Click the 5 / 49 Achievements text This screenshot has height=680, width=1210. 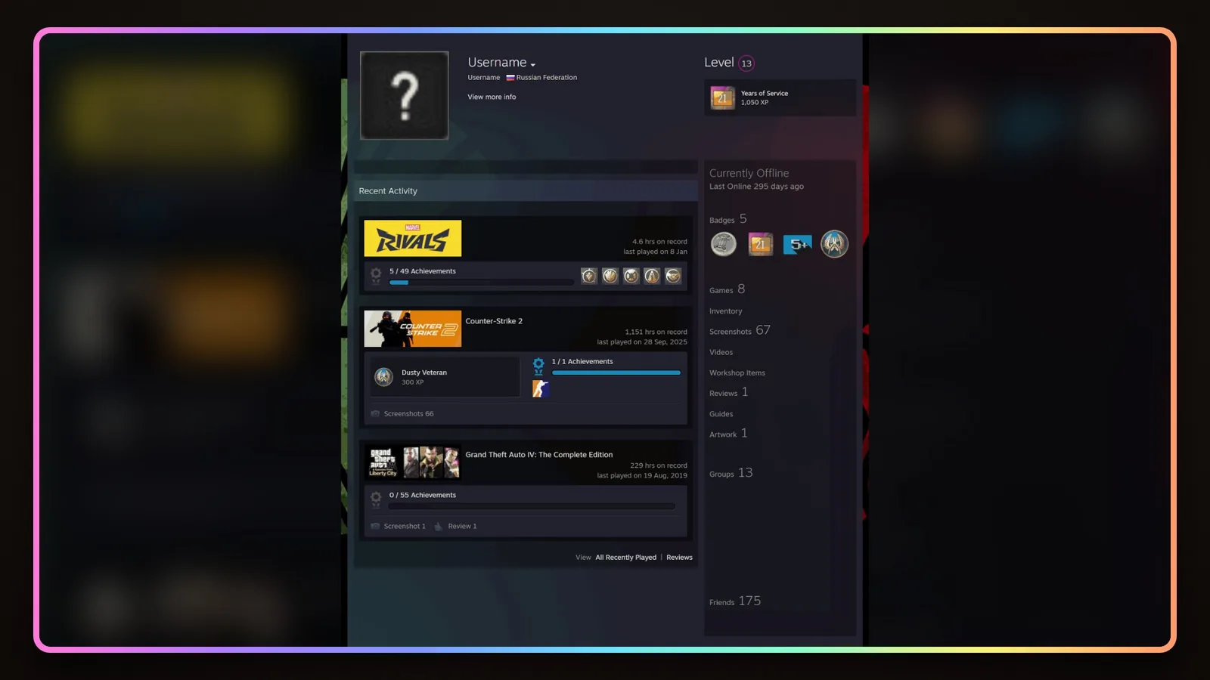(423, 271)
